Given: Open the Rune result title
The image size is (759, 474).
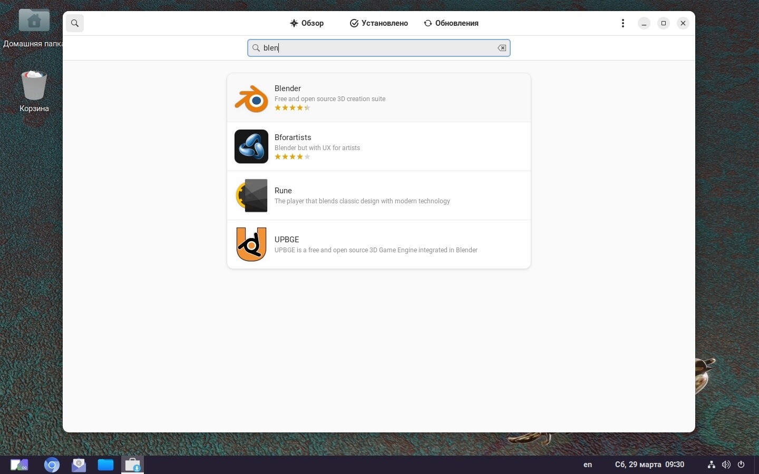Looking at the screenshot, I should tap(283, 191).
